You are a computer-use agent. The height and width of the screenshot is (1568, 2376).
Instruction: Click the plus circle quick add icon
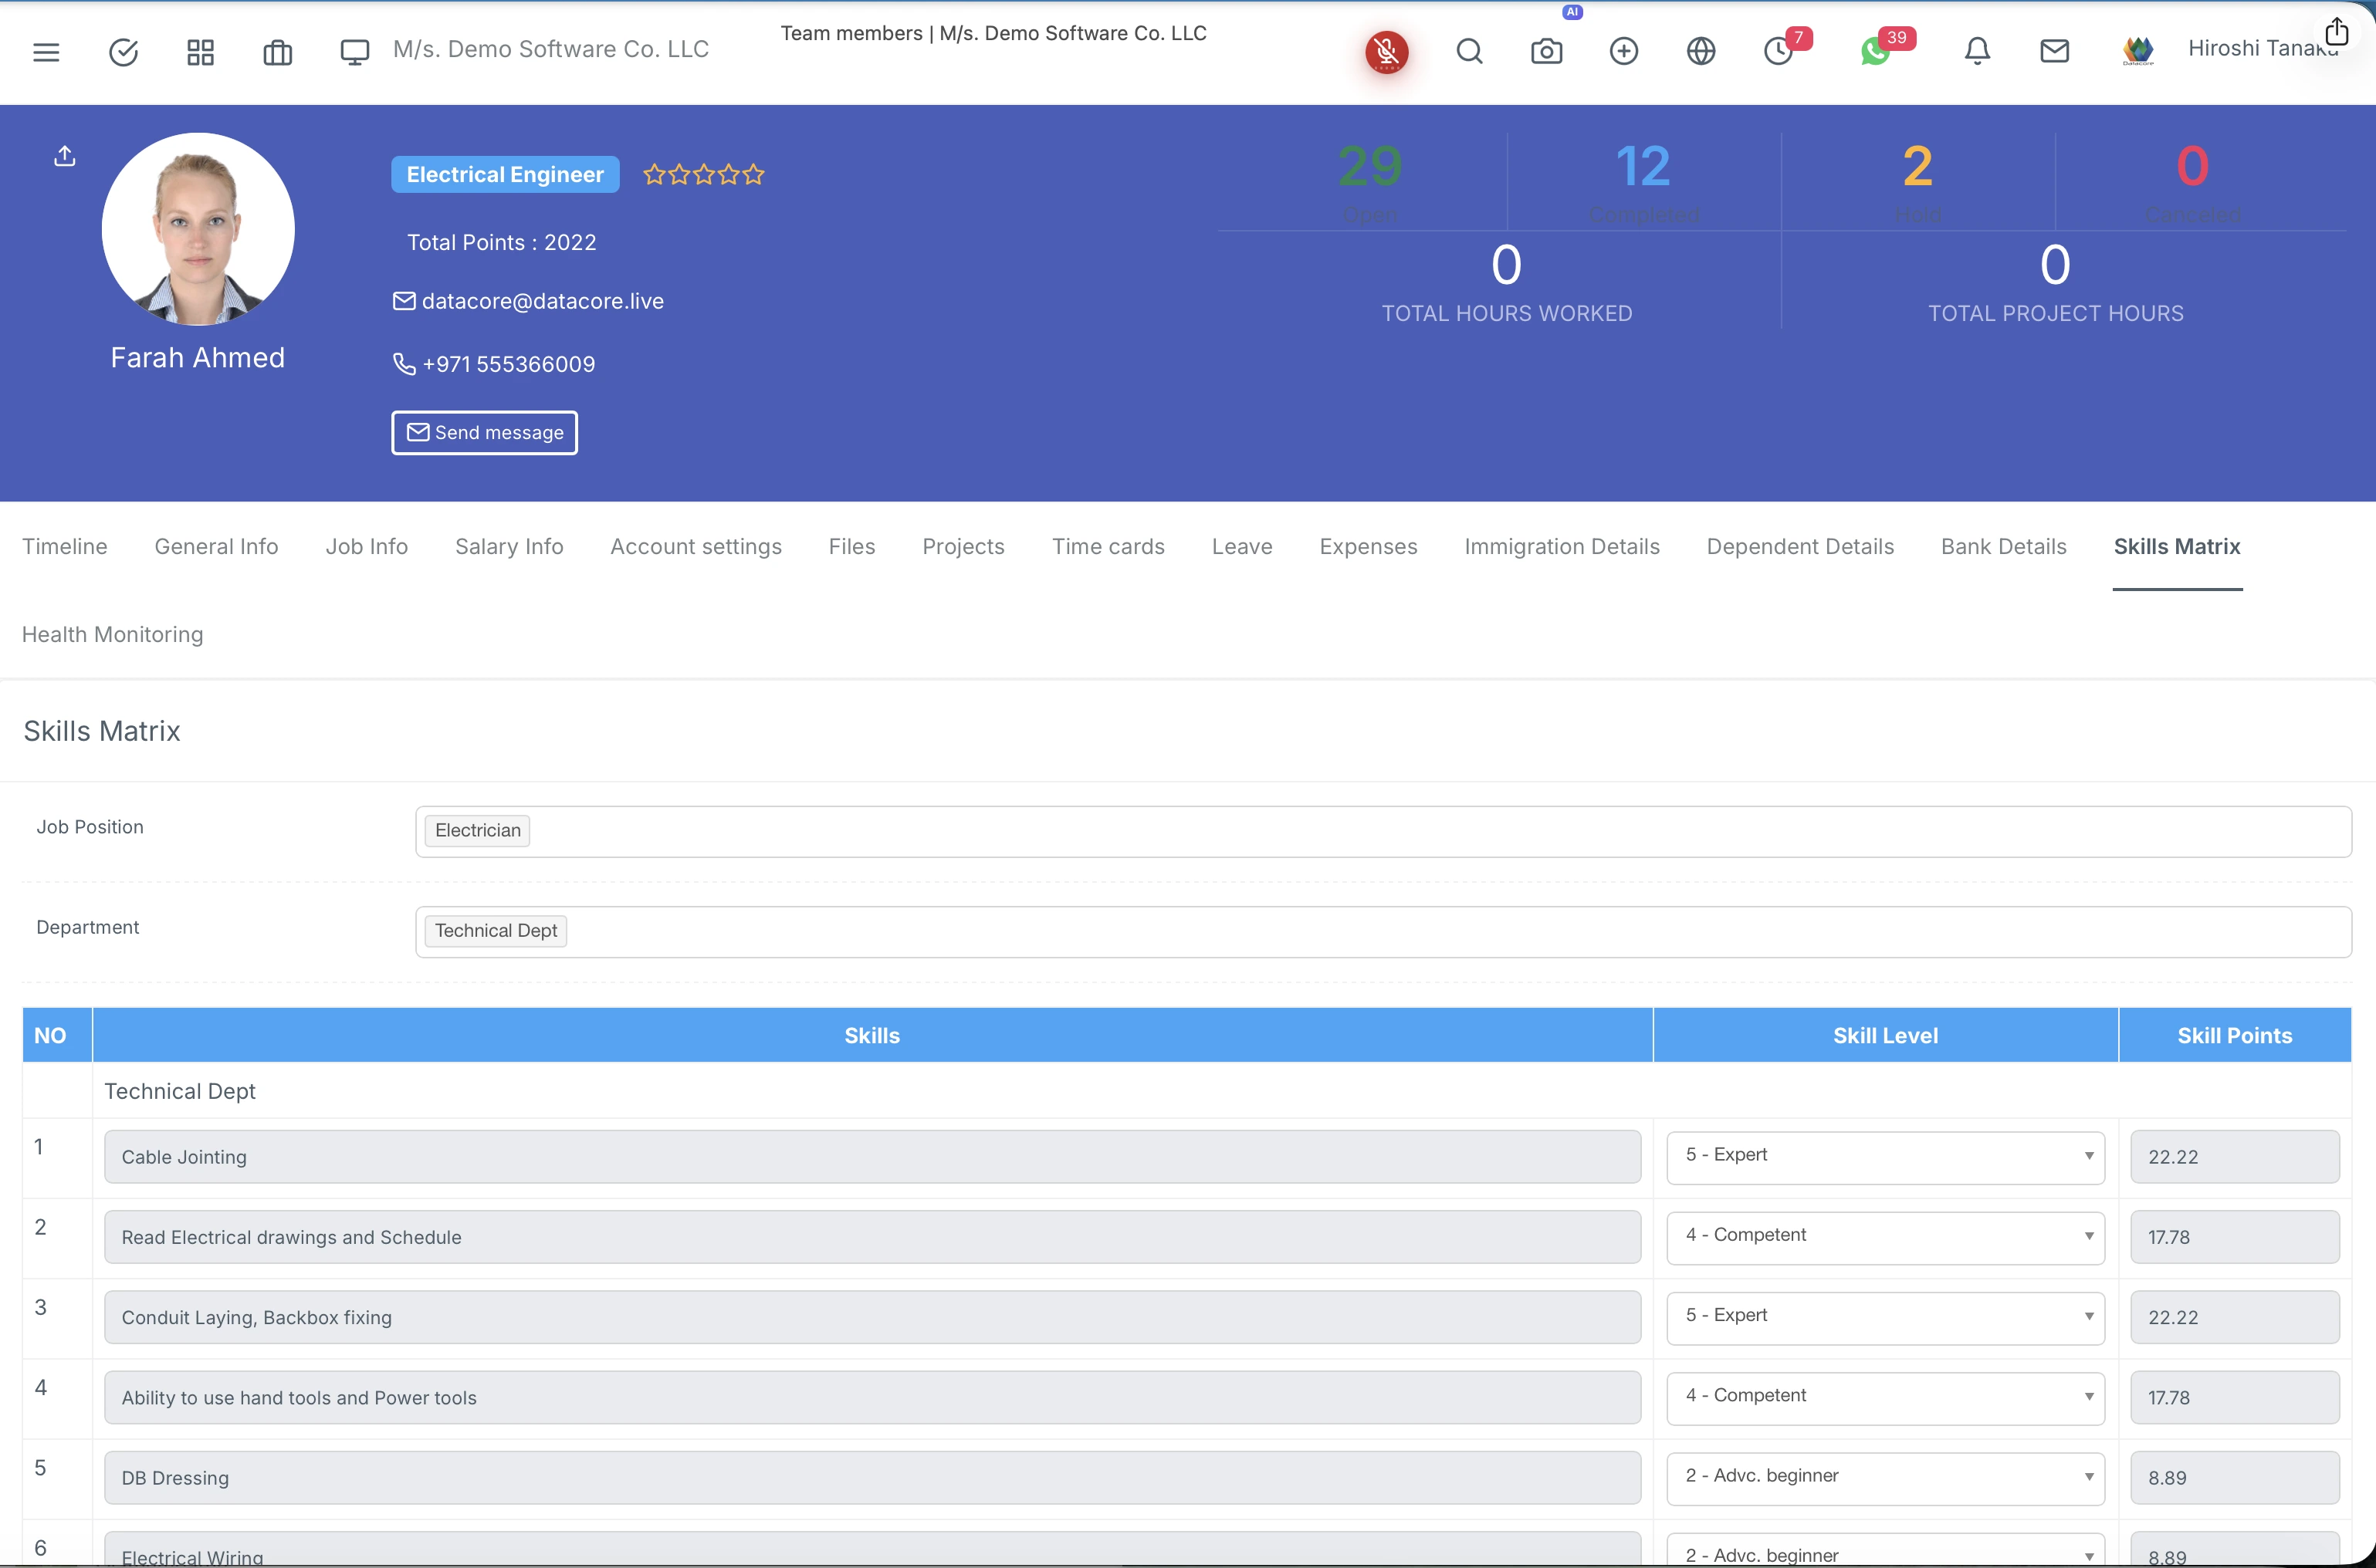click(1623, 51)
